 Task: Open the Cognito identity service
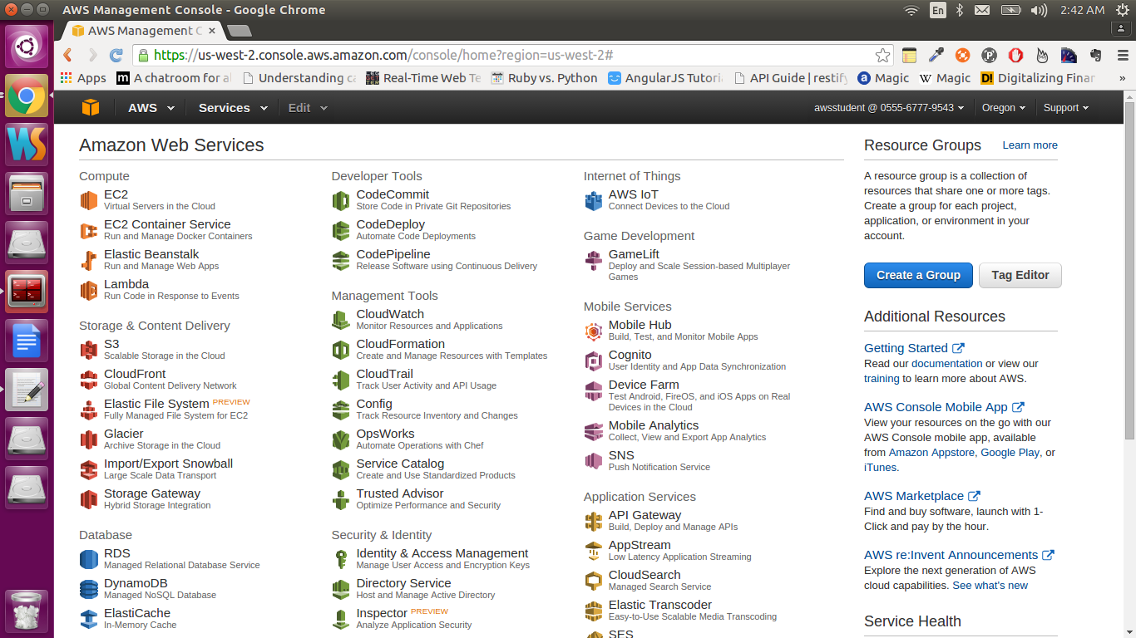pos(593,359)
